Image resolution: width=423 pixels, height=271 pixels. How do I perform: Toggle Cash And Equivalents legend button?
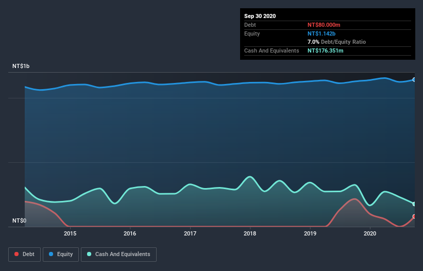[x=119, y=255]
